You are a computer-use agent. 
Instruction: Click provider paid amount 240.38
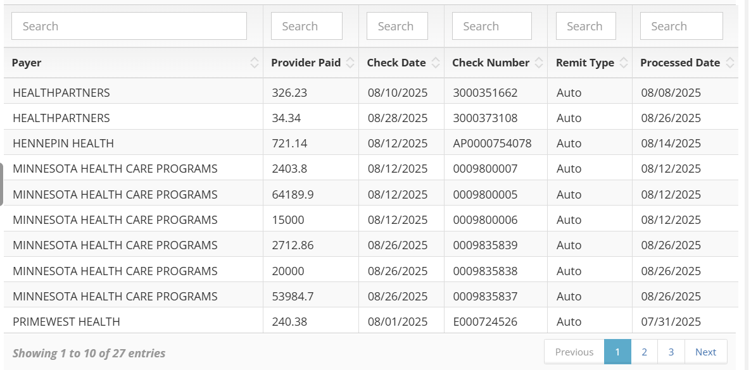click(x=289, y=322)
